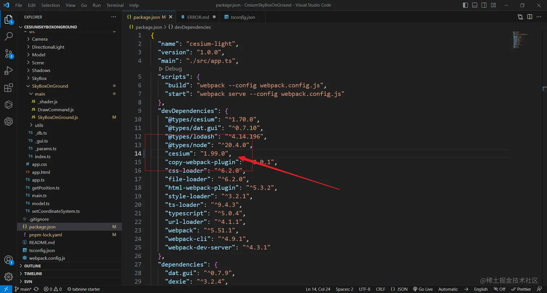Open the Source Control view

click(8, 54)
